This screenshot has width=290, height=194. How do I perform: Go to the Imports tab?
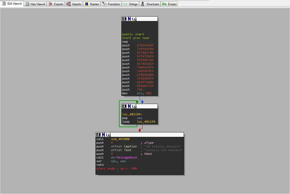click(x=74, y=4)
